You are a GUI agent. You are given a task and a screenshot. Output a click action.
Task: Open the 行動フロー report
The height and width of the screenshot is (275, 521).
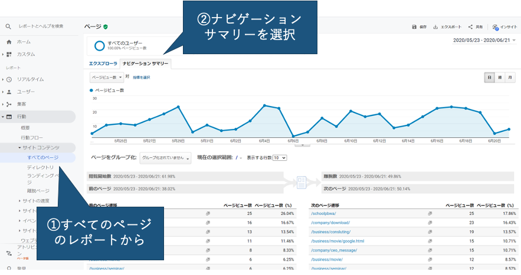[x=32, y=138]
